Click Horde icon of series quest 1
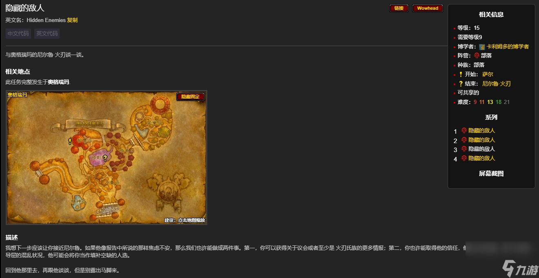539x278 pixels. pos(464,130)
